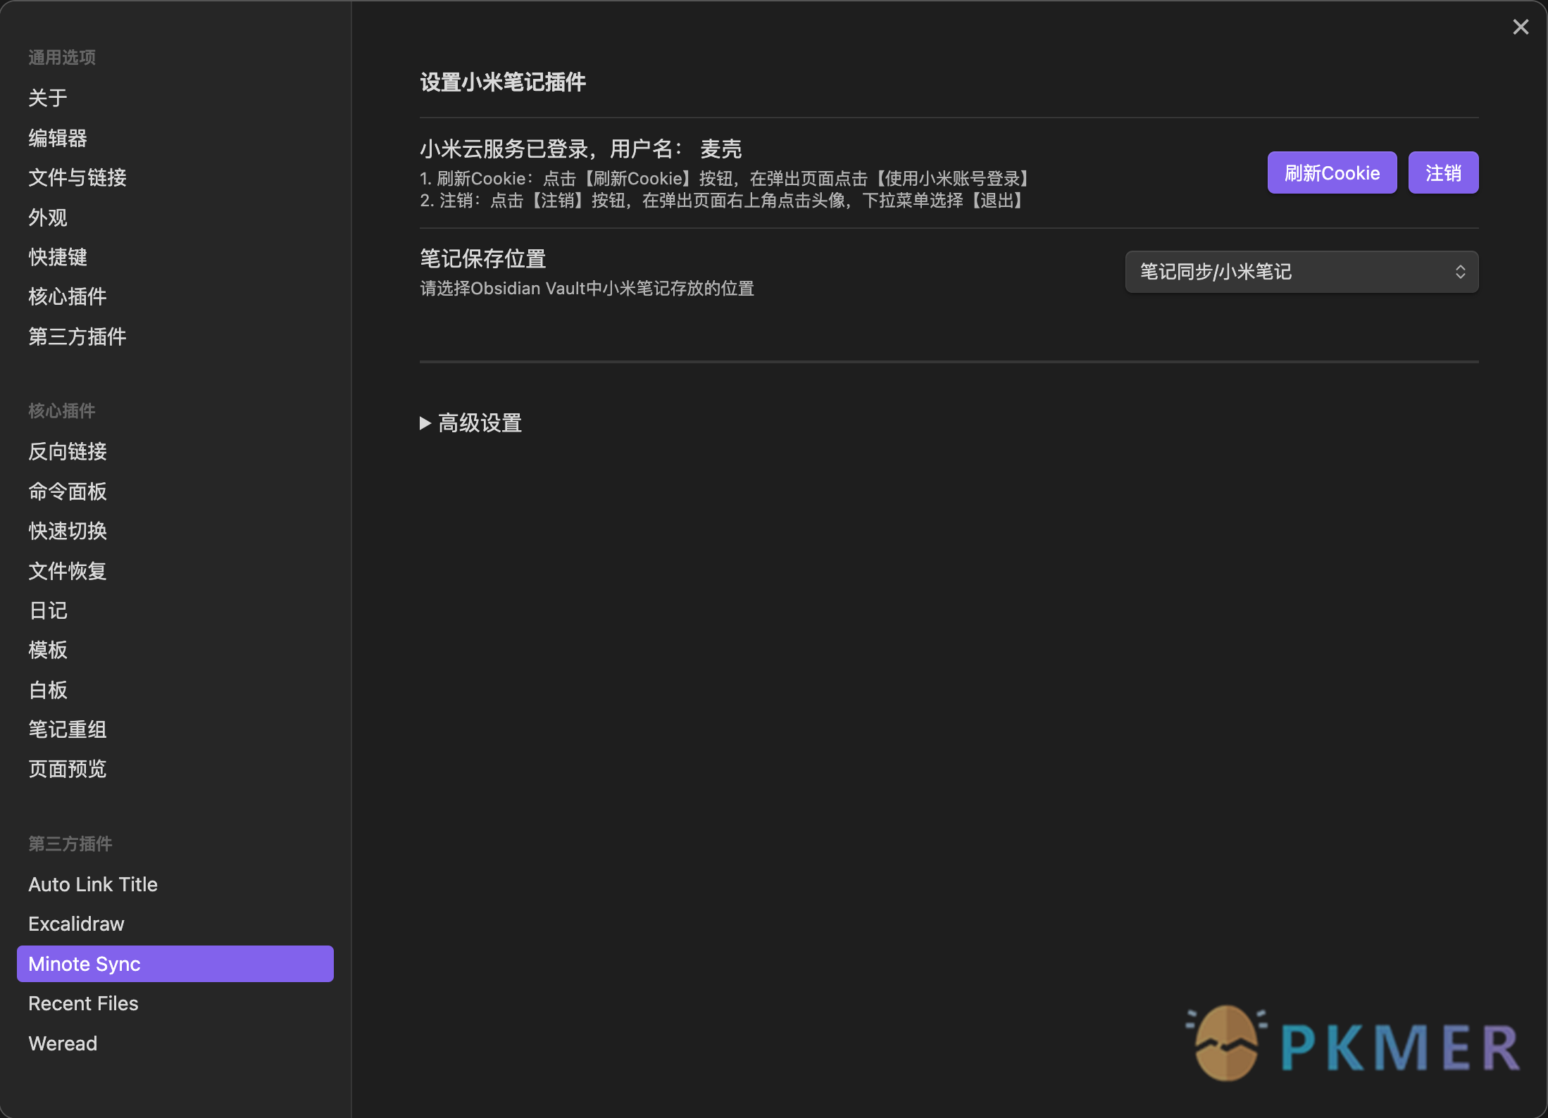Open Auto Link Title plugin settings
The image size is (1548, 1118).
[175, 884]
